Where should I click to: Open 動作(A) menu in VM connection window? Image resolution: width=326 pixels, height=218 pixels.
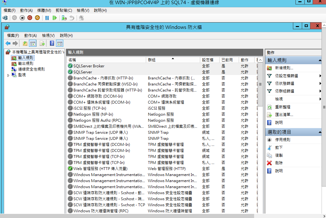point(26,10)
